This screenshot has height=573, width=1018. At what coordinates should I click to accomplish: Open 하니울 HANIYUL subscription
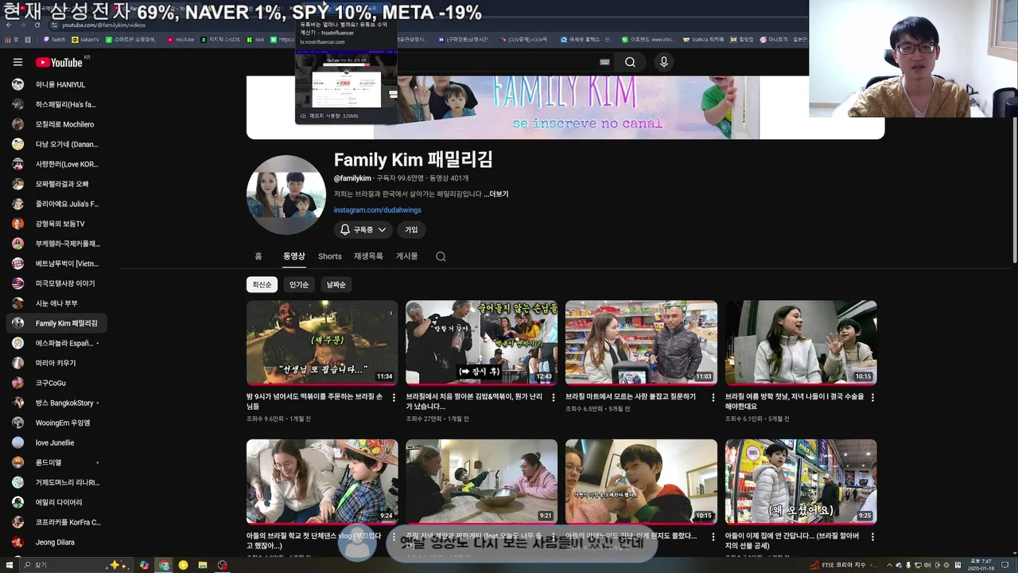(56, 84)
